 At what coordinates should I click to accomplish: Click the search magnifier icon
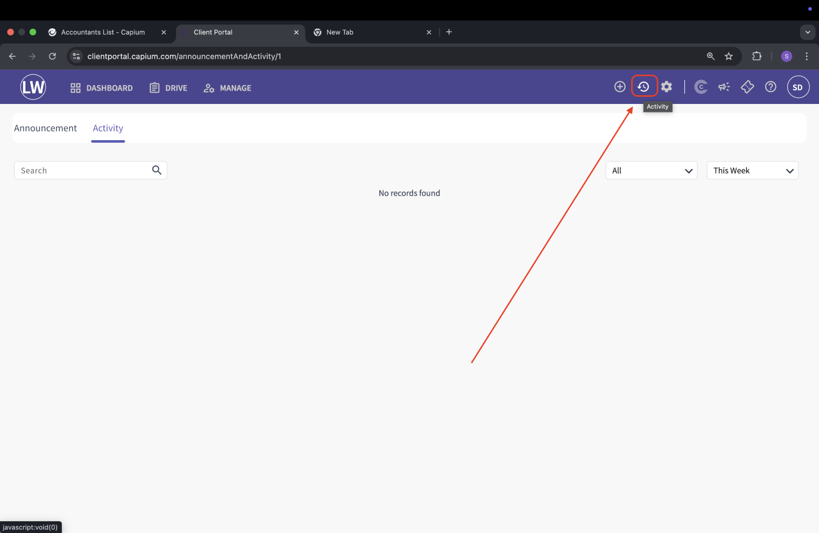pos(157,170)
